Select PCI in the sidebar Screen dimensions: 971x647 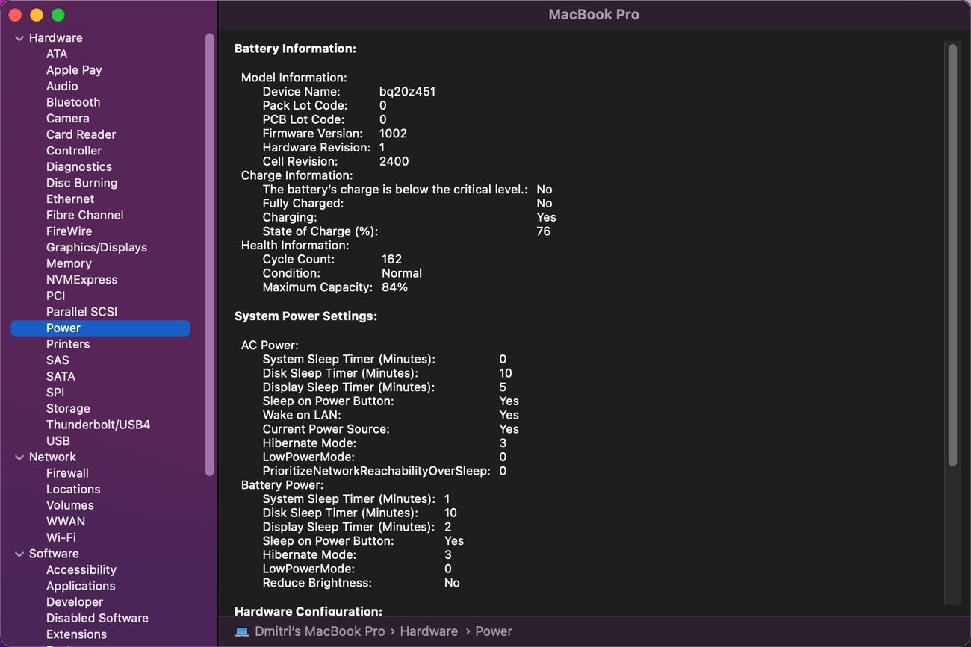pyautogui.click(x=55, y=296)
